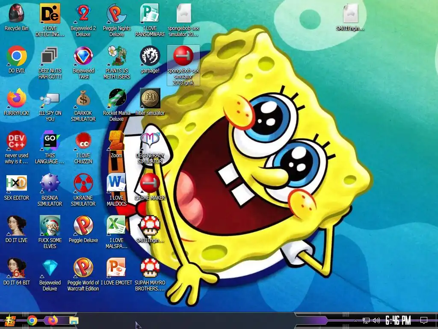Select the Word I LOVE MALDOCS icon

point(116,183)
